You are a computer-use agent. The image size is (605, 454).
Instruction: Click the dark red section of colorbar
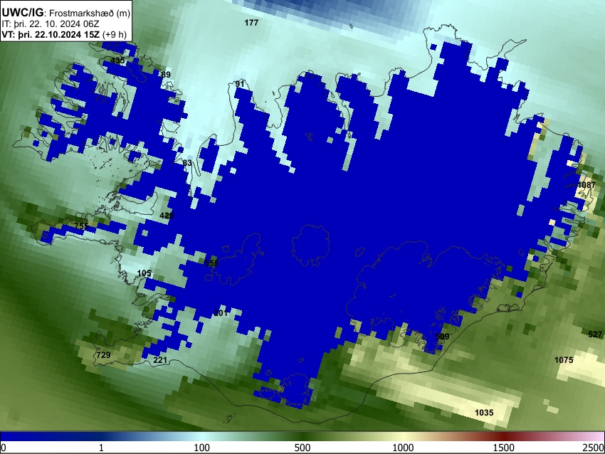pyautogui.click(x=504, y=436)
